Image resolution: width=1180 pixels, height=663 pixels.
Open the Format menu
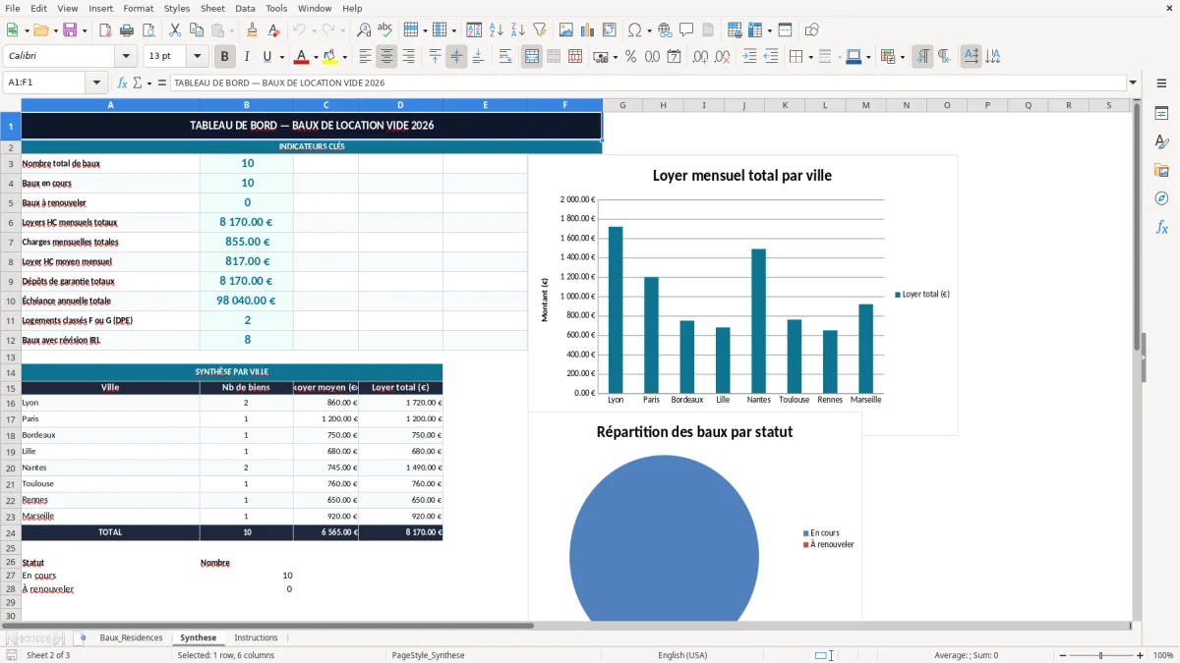click(138, 8)
